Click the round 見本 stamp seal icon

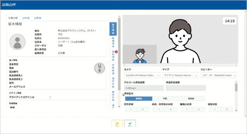click(100, 68)
